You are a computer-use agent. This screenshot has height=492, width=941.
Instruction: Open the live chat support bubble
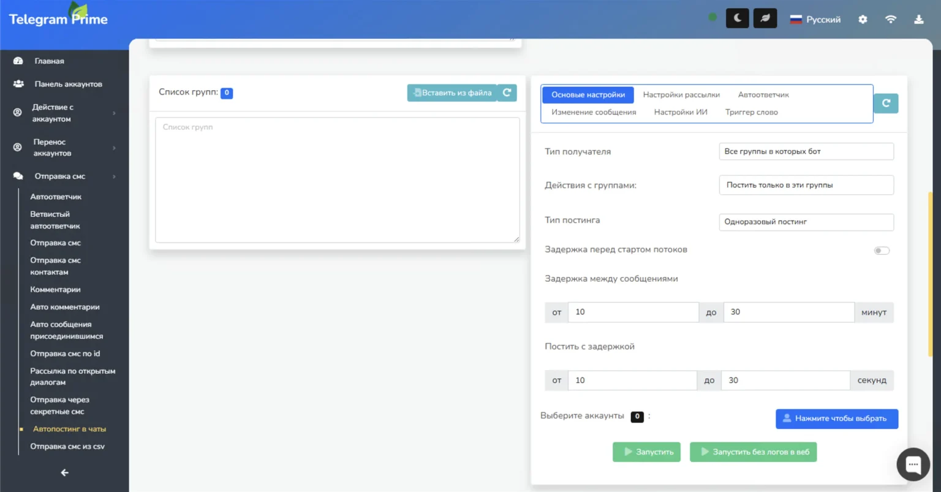coord(913,464)
